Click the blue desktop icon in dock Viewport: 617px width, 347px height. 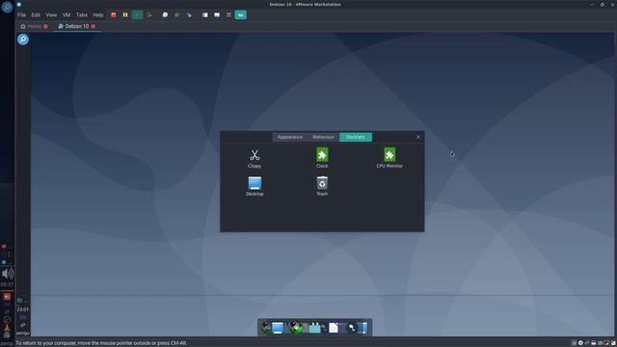(x=278, y=328)
